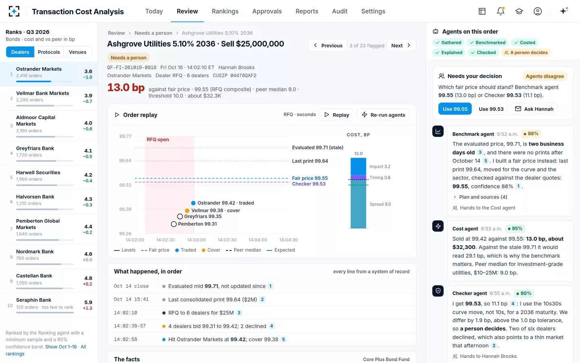Screen dimensions: 580x363
Task: Open the notifications bell
Action: click(501, 11)
